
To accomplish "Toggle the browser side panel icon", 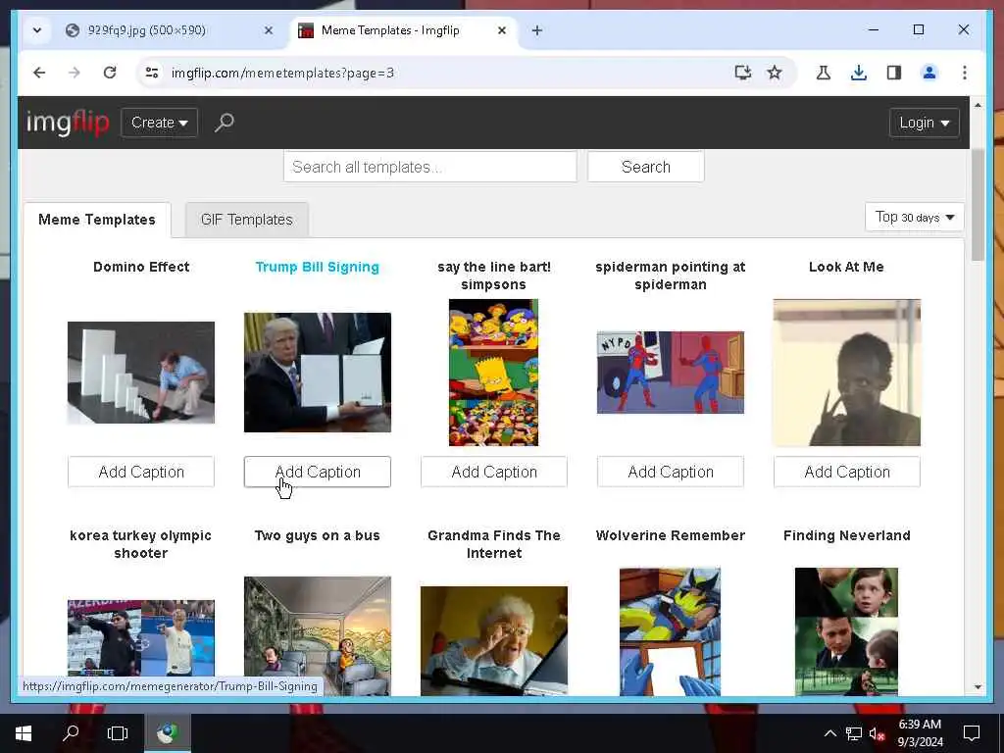I will point(894,73).
